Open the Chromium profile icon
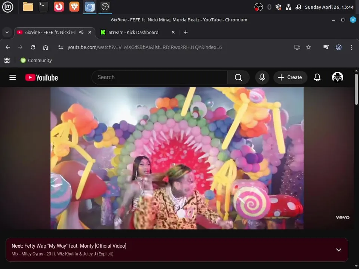Viewport: 359px width, 269px height. coord(339,47)
